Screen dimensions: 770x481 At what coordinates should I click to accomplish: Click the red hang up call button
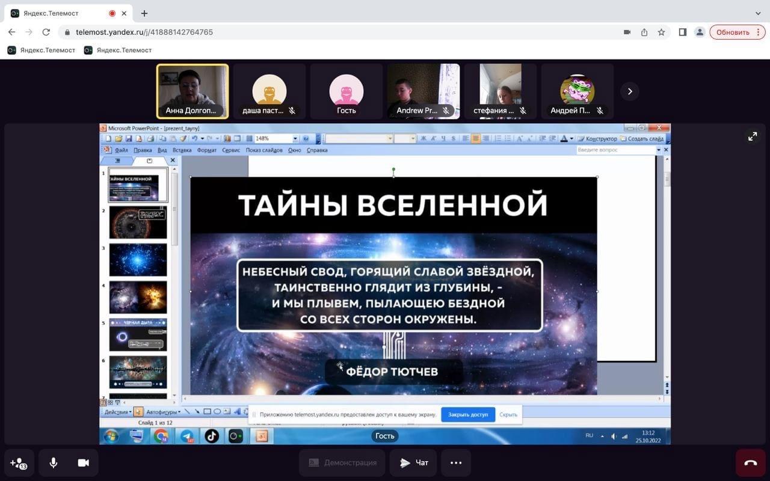click(750, 462)
